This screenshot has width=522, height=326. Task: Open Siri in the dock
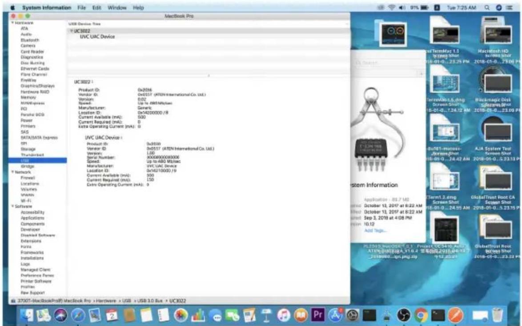coord(61,315)
